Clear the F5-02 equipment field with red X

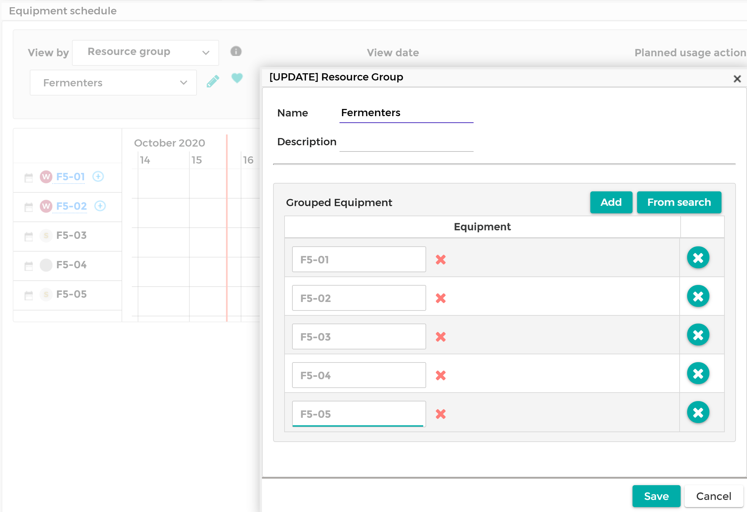tap(441, 298)
